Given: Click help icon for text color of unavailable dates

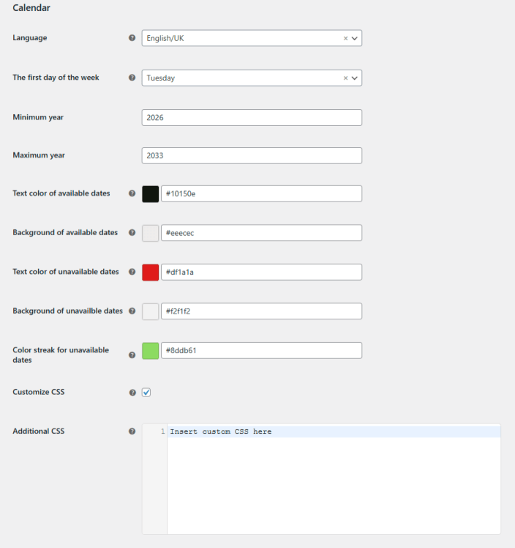Looking at the screenshot, I should [x=132, y=272].
